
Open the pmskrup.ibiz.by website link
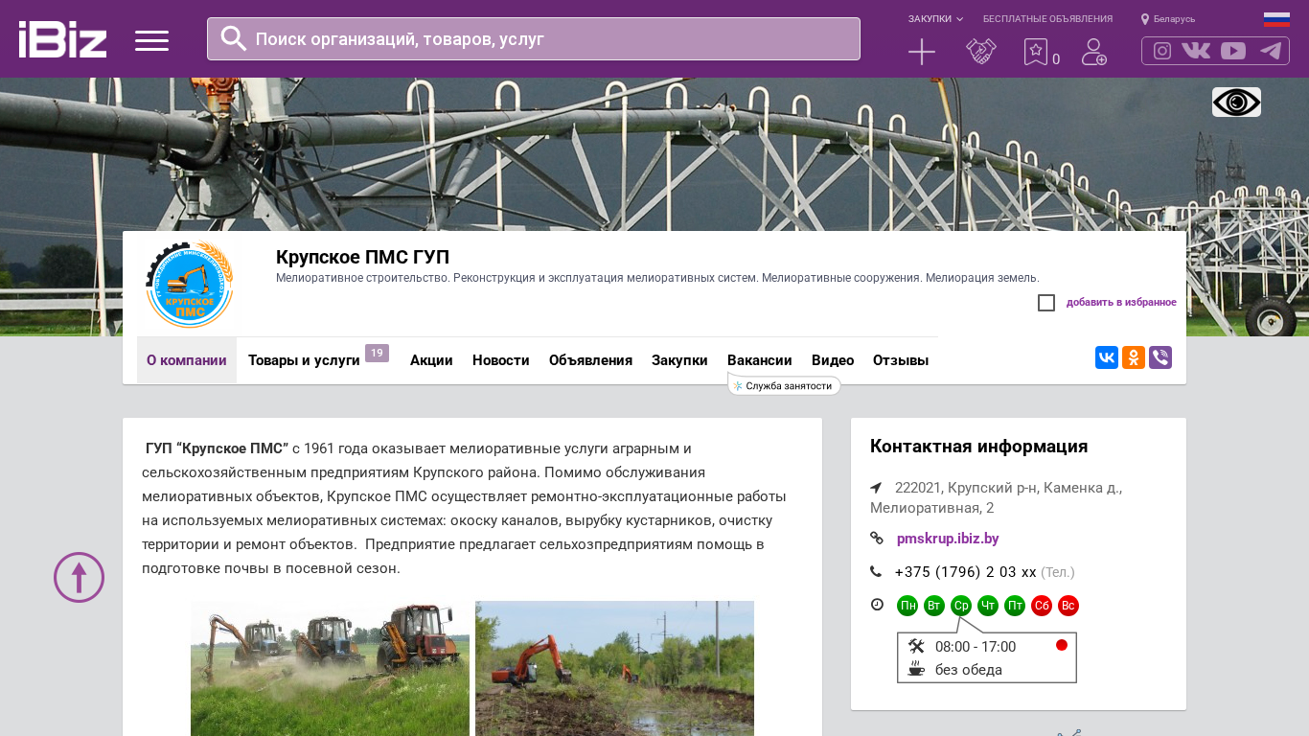point(948,539)
